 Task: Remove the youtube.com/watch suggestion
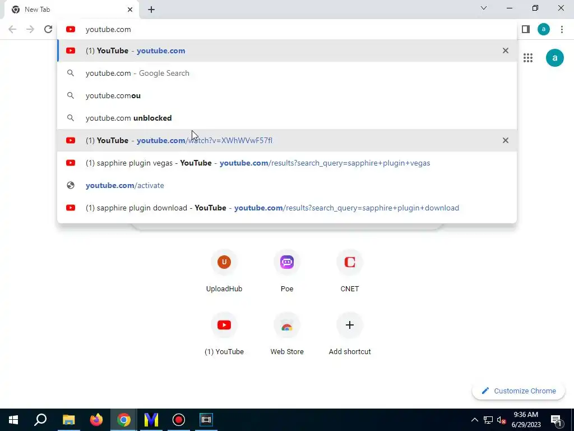point(506,140)
